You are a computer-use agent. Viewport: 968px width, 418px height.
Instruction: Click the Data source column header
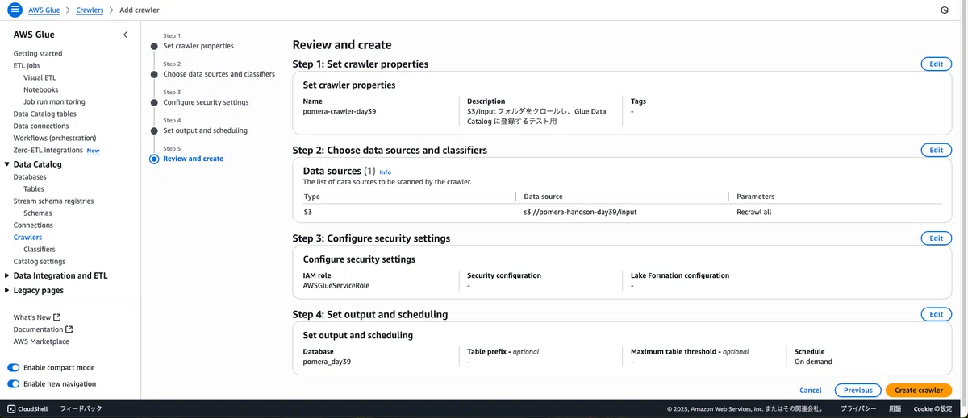[543, 197]
